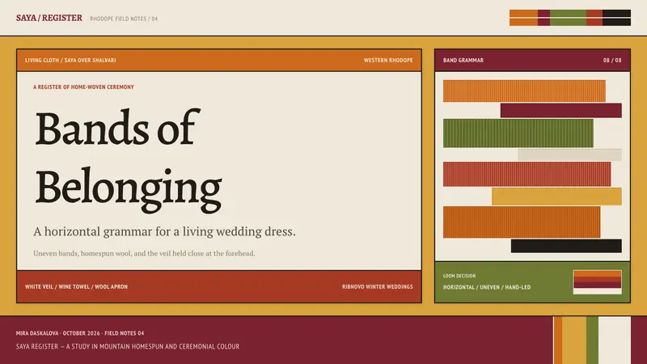The height and width of the screenshot is (364, 647).
Task: Click the SAYA / REGISTER logo
Action: pyautogui.click(x=49, y=18)
